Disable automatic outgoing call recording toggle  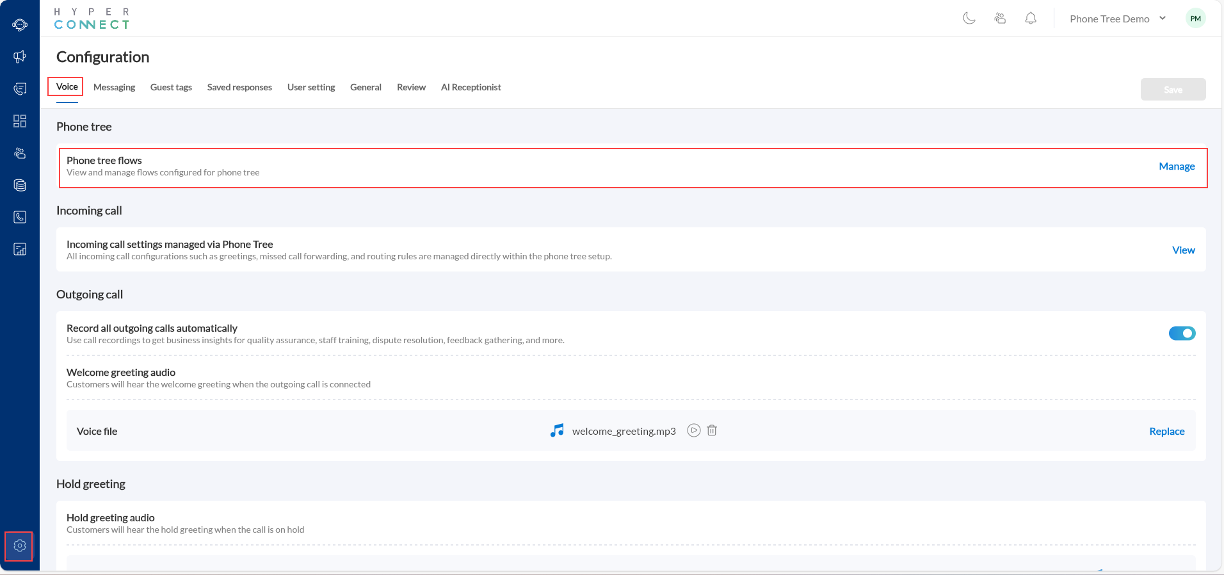[1182, 333]
